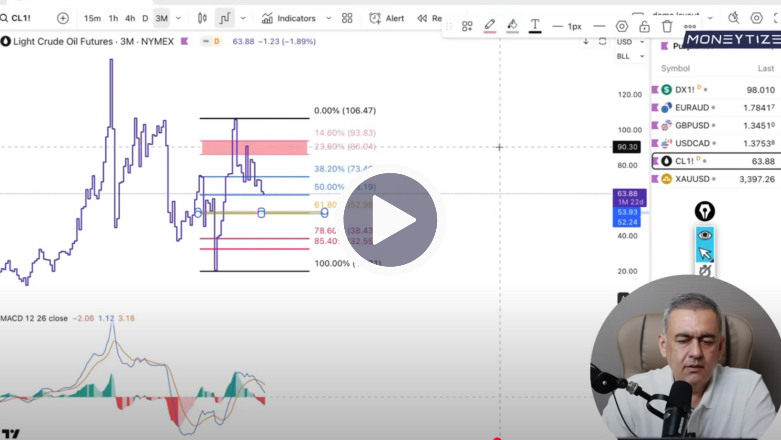Select the 3M timeframe
The width and height of the screenshot is (781, 440).
coord(161,18)
